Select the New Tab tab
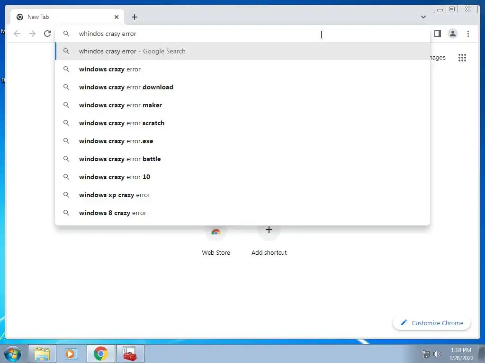The image size is (485, 363). coord(67,17)
